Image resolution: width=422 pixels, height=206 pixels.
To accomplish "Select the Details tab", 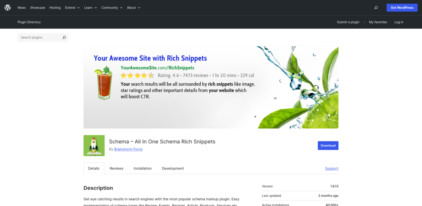I will (x=94, y=169).
